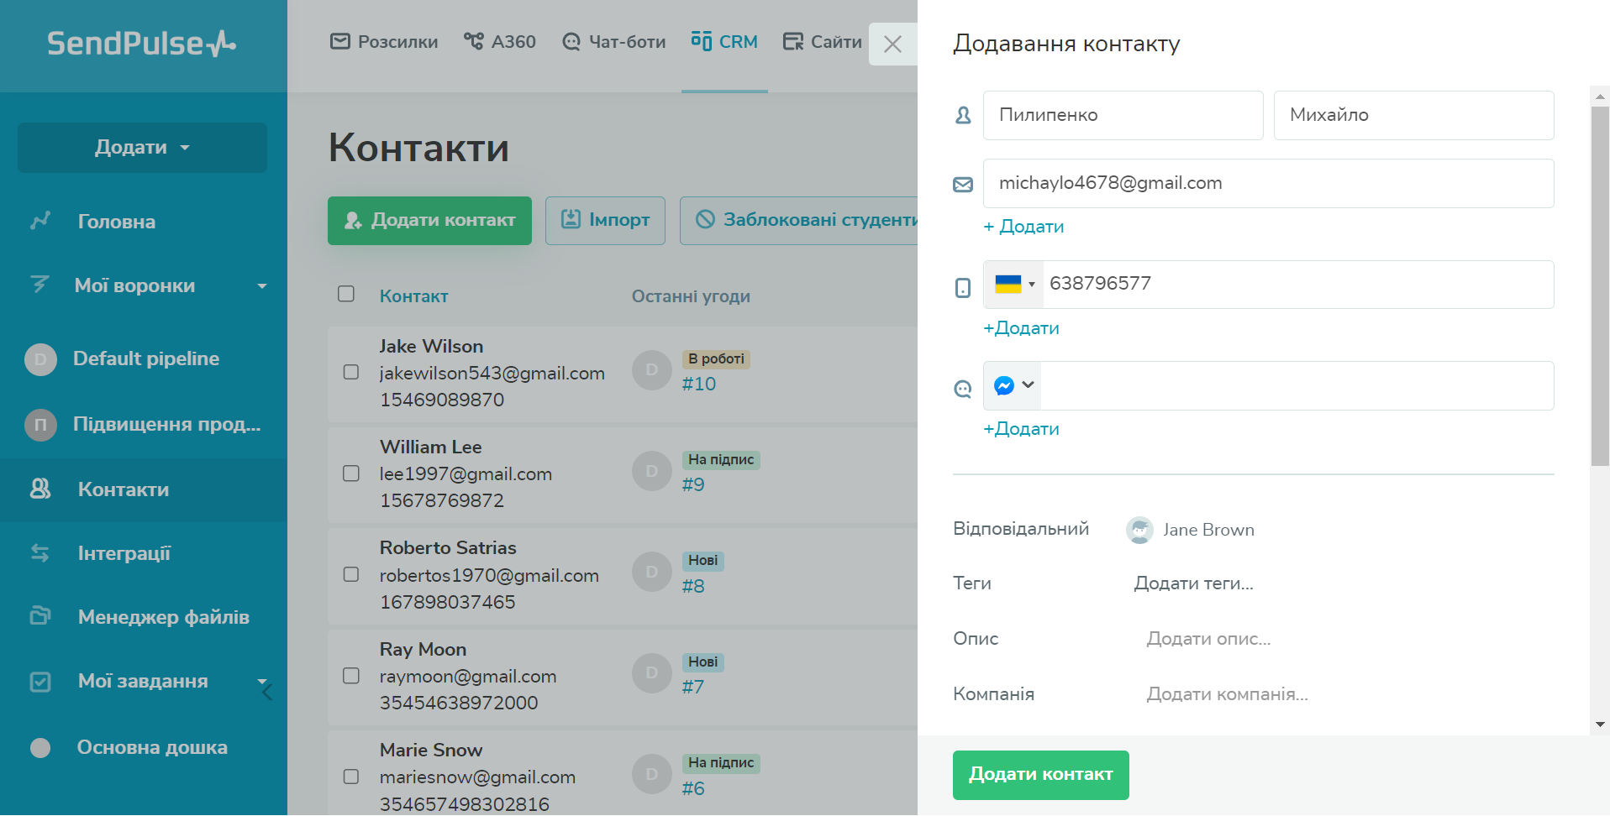
Task: Select the Roberto Satrias contact checkbox
Action: point(351,574)
